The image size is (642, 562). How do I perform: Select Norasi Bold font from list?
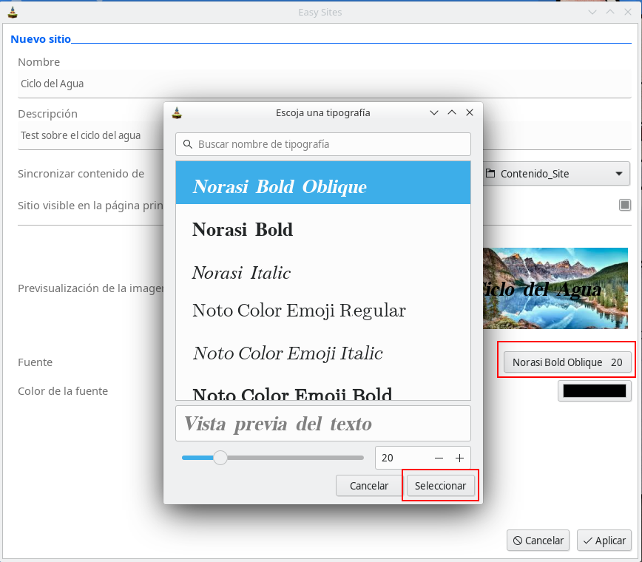[243, 230]
